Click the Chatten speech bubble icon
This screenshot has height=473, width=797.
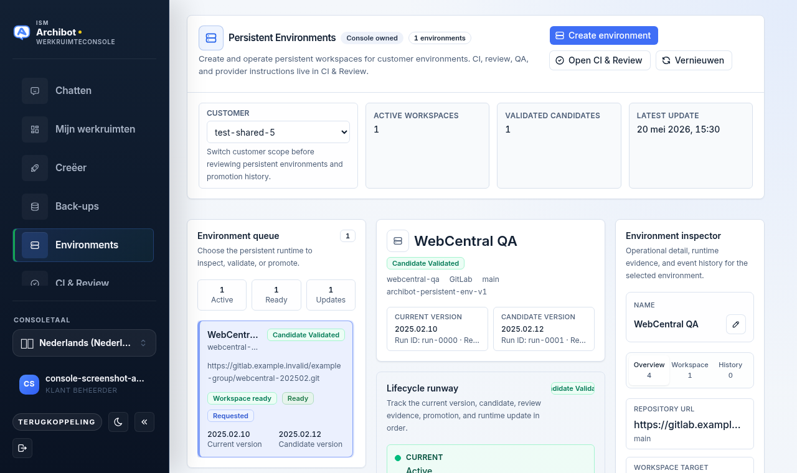coord(35,91)
